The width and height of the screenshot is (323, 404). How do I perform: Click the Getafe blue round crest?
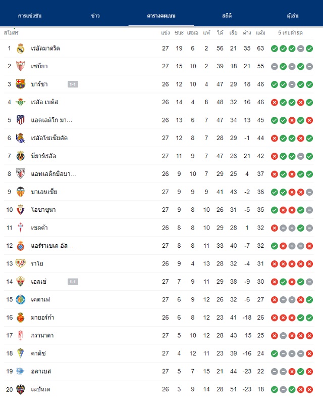click(x=21, y=300)
